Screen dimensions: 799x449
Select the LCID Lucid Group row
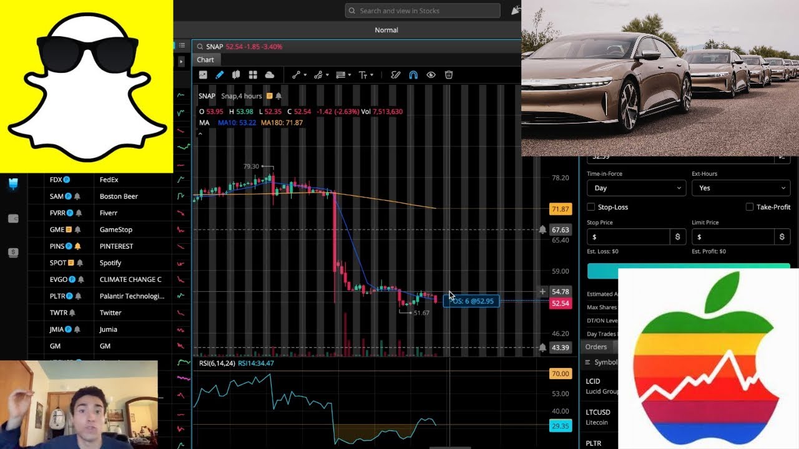point(600,386)
